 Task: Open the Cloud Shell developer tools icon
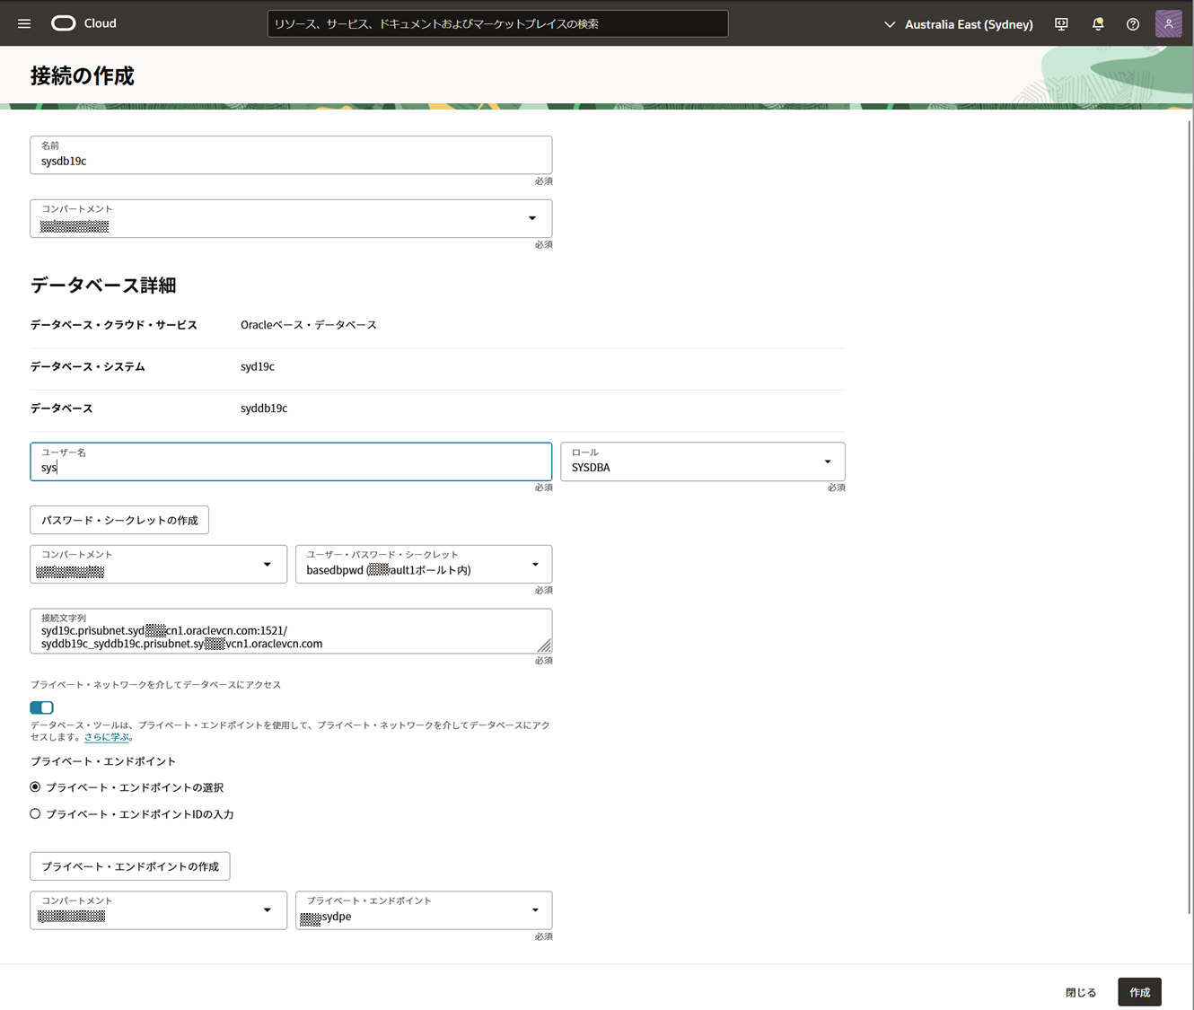[1061, 24]
